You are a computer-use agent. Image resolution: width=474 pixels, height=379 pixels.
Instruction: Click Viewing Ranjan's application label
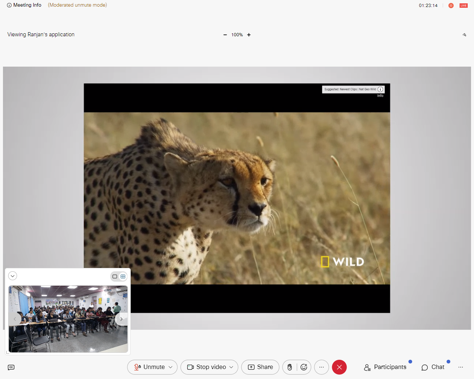[x=41, y=34]
